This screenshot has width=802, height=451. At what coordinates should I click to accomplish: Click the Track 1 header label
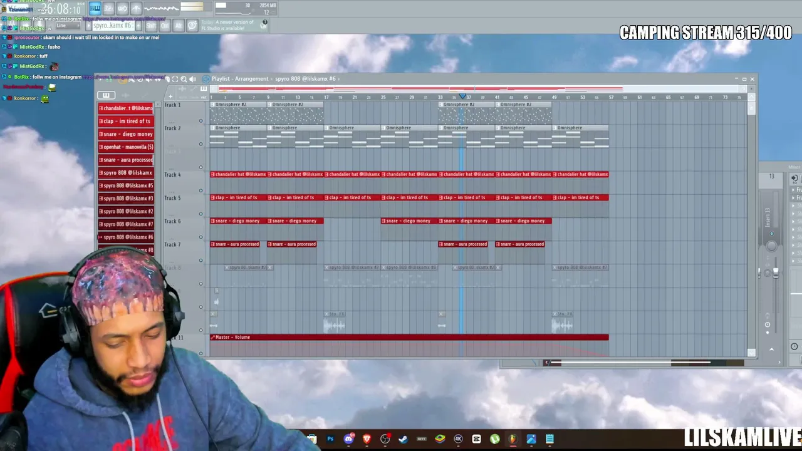pyautogui.click(x=172, y=105)
